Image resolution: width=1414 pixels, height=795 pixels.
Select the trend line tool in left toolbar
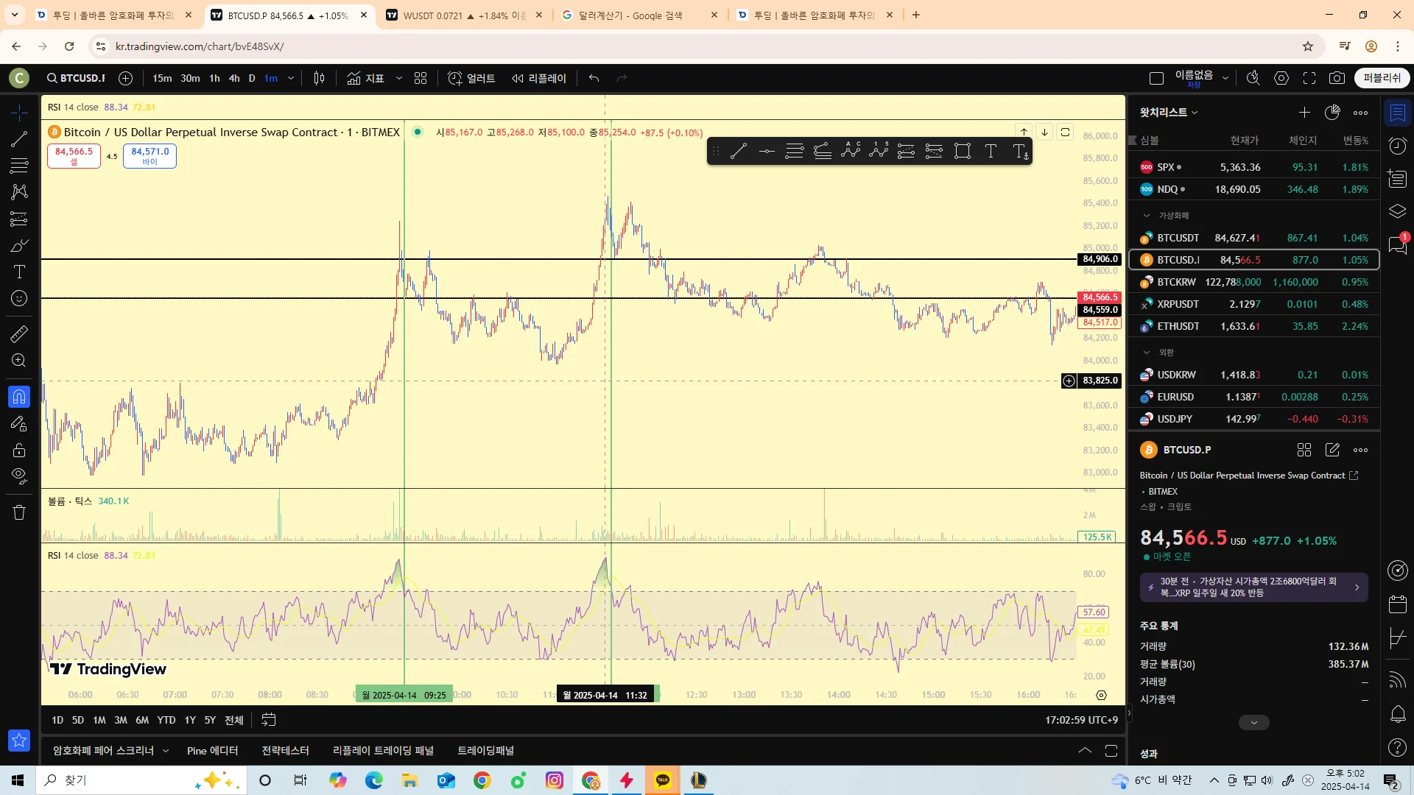pyautogui.click(x=19, y=139)
